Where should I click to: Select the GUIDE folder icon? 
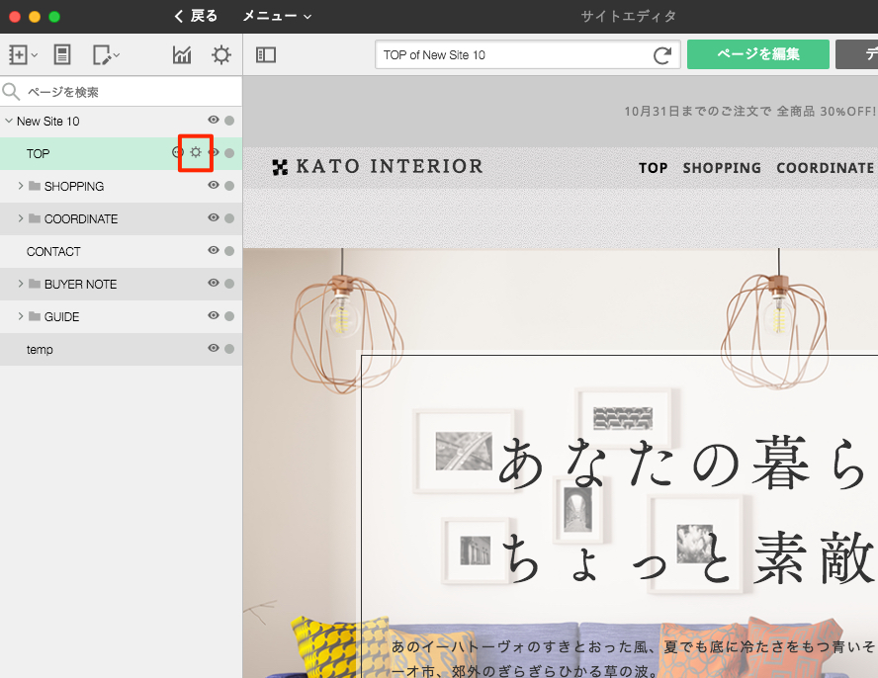click(35, 316)
